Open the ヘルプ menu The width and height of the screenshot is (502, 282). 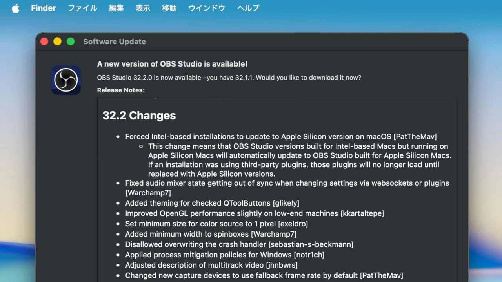[x=248, y=8]
